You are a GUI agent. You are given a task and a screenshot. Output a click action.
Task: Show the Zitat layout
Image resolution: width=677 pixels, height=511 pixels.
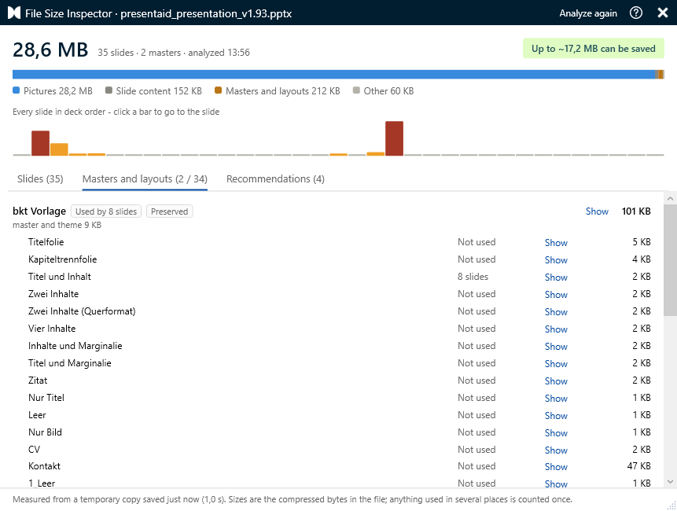pyautogui.click(x=556, y=380)
